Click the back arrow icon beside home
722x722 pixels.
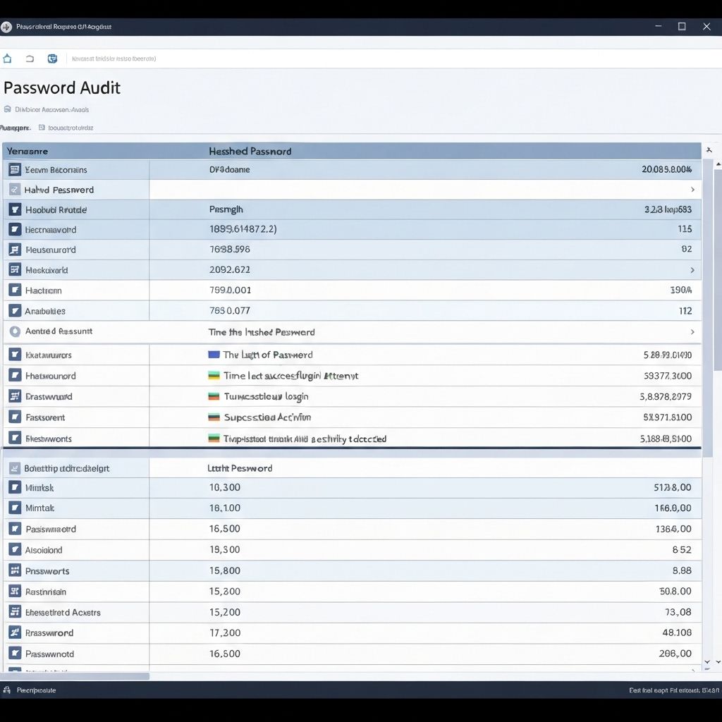[30, 59]
